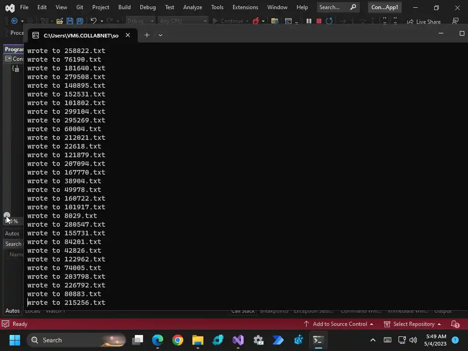Switch to the Terminal taskbar icon
This screenshot has width=468, height=351.
coord(318,340)
